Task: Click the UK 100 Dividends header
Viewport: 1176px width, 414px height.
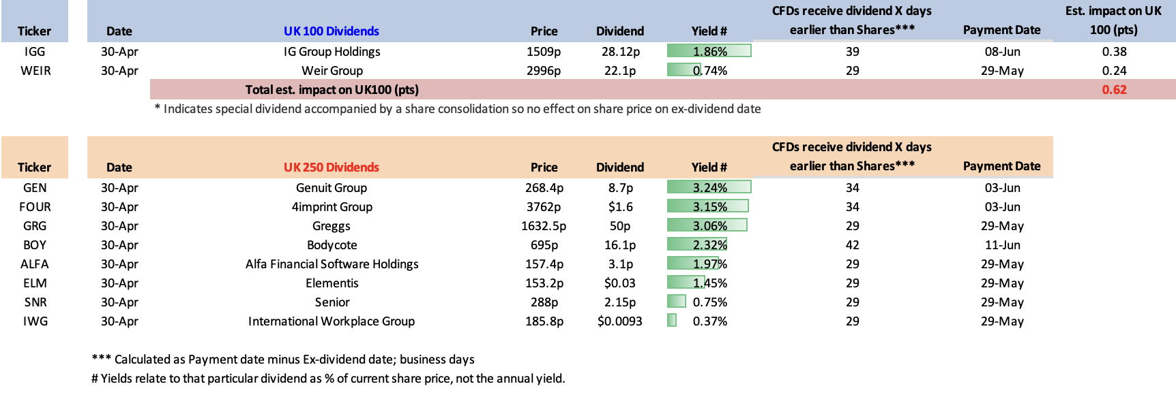Action: (x=331, y=31)
